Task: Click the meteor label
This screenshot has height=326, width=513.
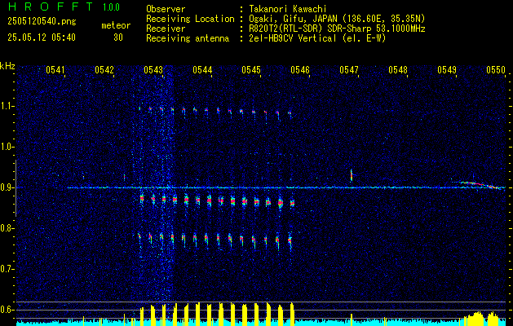Action: pos(116,25)
